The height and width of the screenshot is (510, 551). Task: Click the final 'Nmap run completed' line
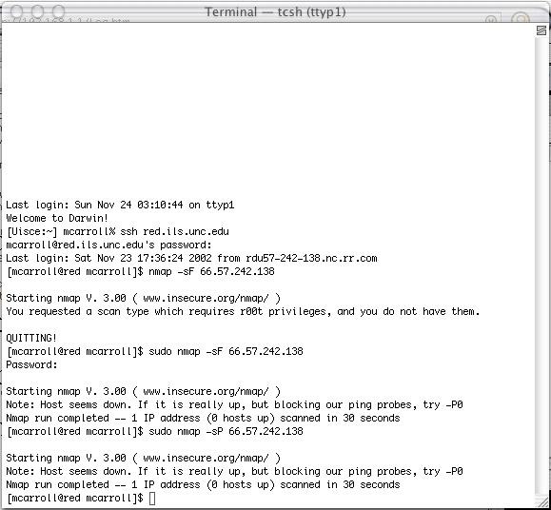[203, 484]
